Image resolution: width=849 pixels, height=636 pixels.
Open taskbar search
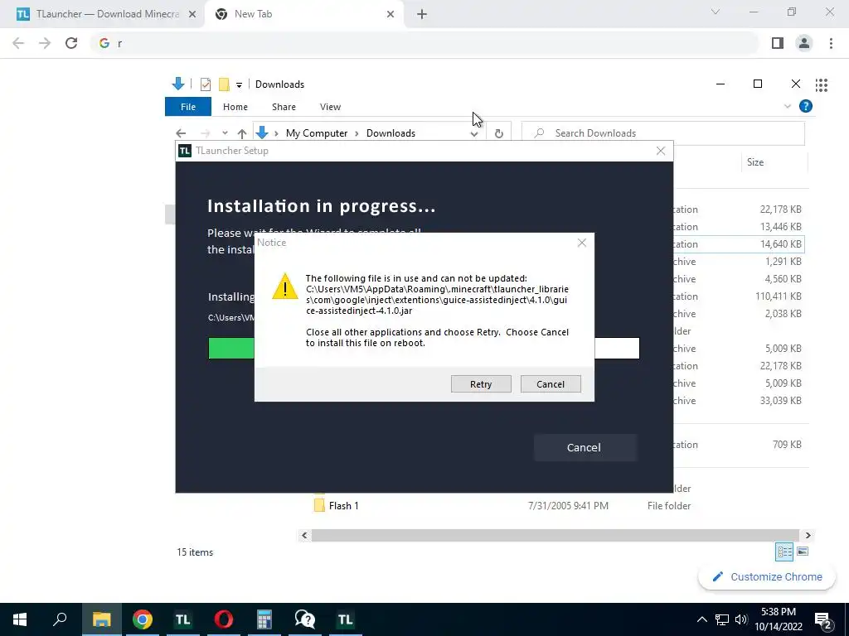60,619
